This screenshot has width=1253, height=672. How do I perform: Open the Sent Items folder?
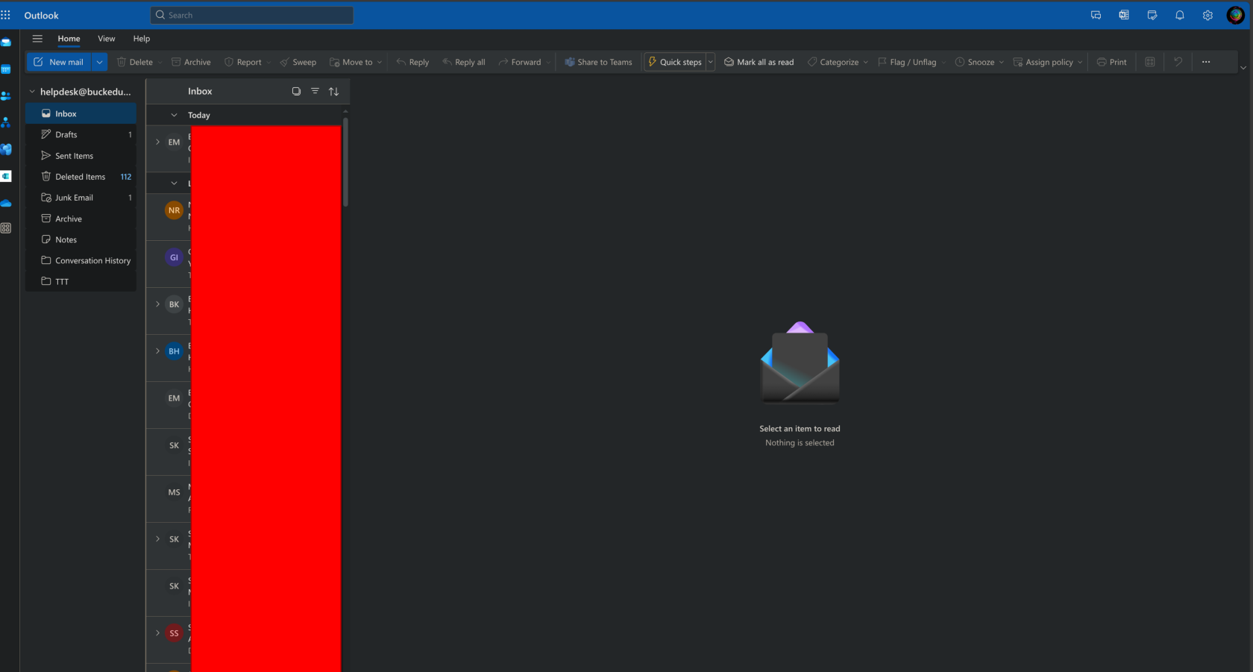pos(81,156)
